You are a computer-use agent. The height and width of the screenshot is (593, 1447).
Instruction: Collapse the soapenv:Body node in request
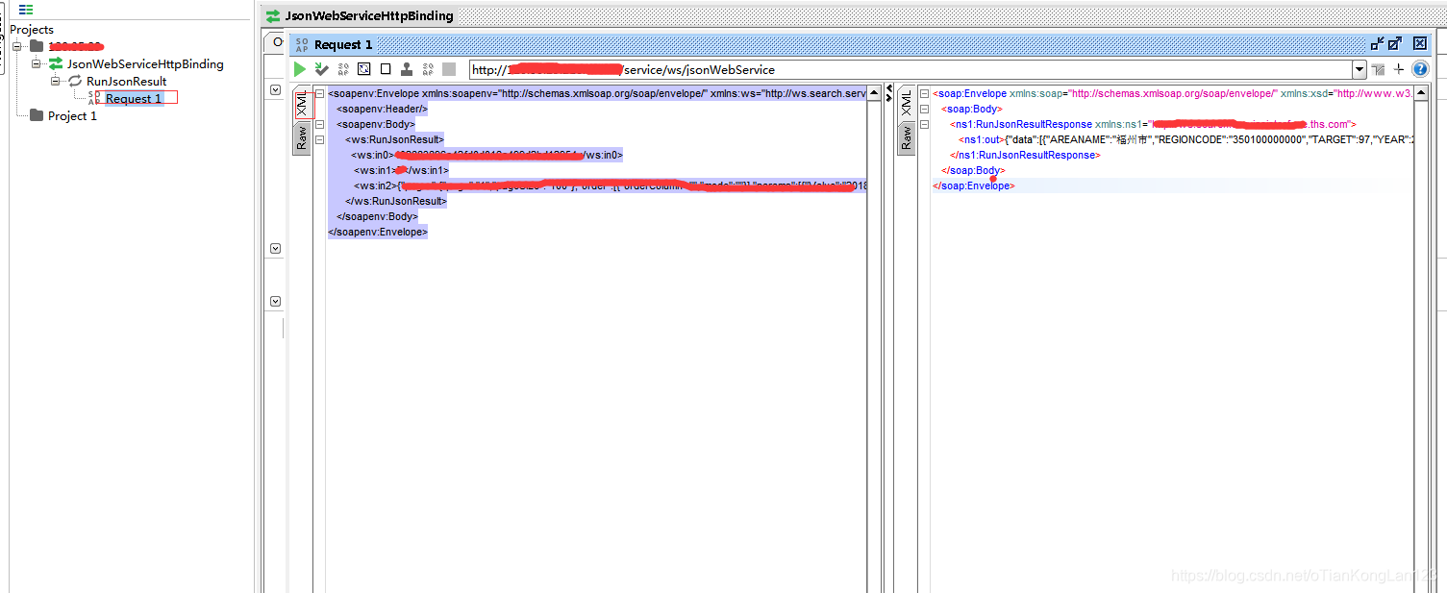pos(319,125)
